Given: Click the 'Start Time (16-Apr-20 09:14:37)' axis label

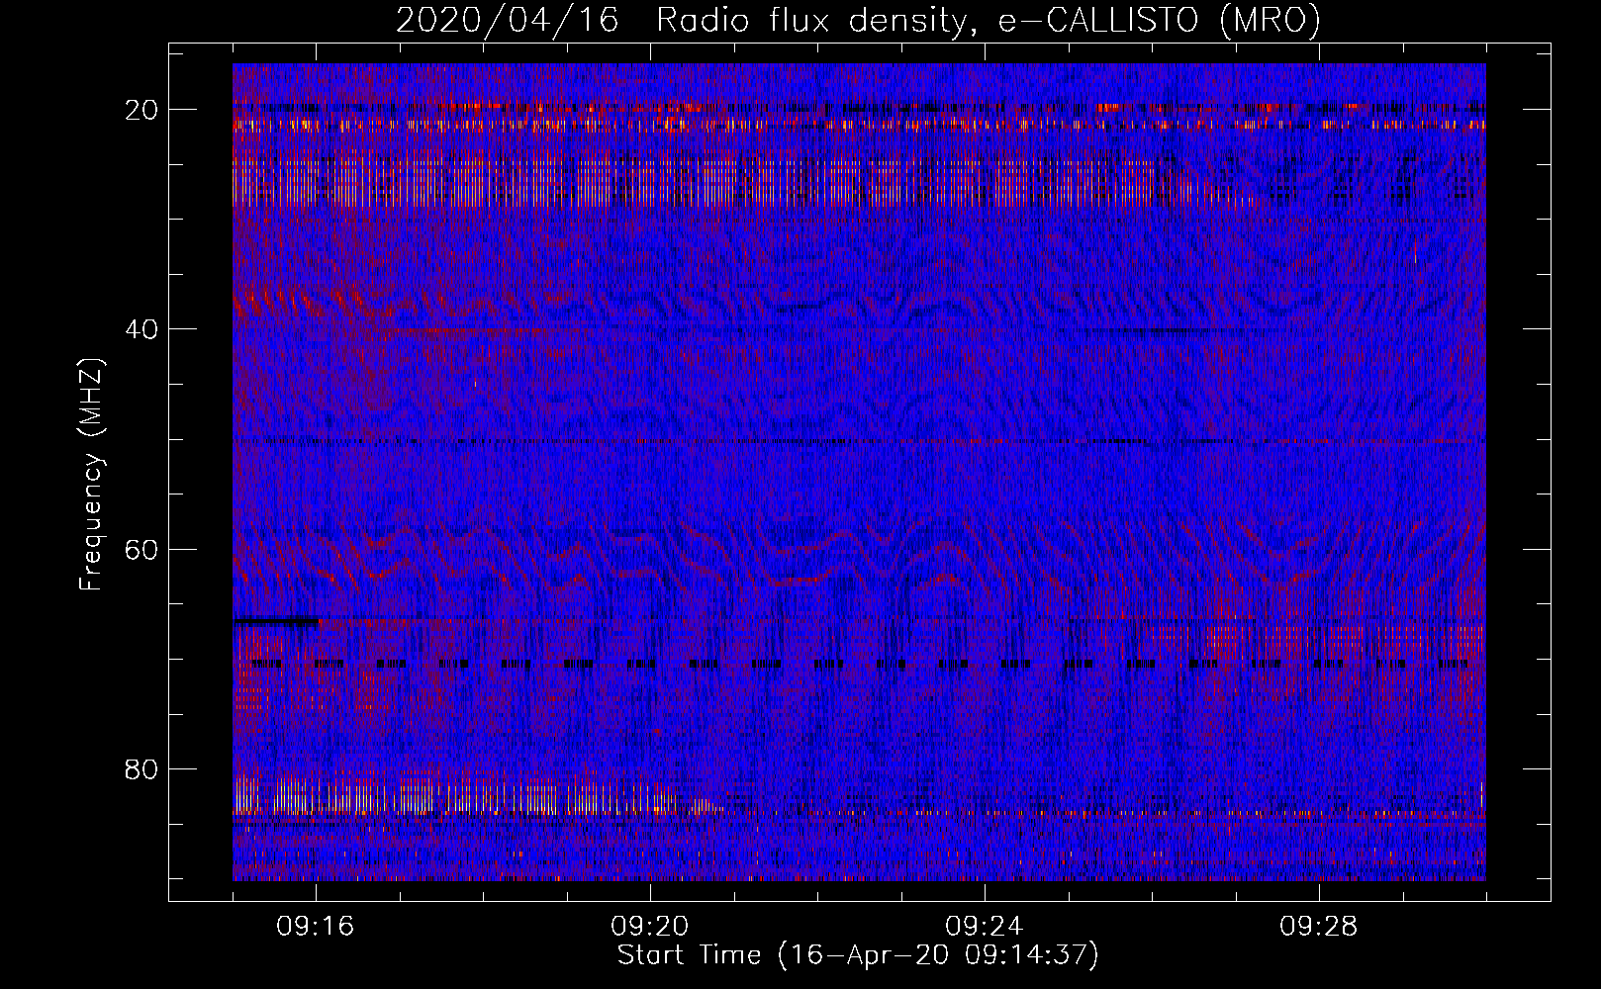Looking at the screenshot, I should pos(858,955).
